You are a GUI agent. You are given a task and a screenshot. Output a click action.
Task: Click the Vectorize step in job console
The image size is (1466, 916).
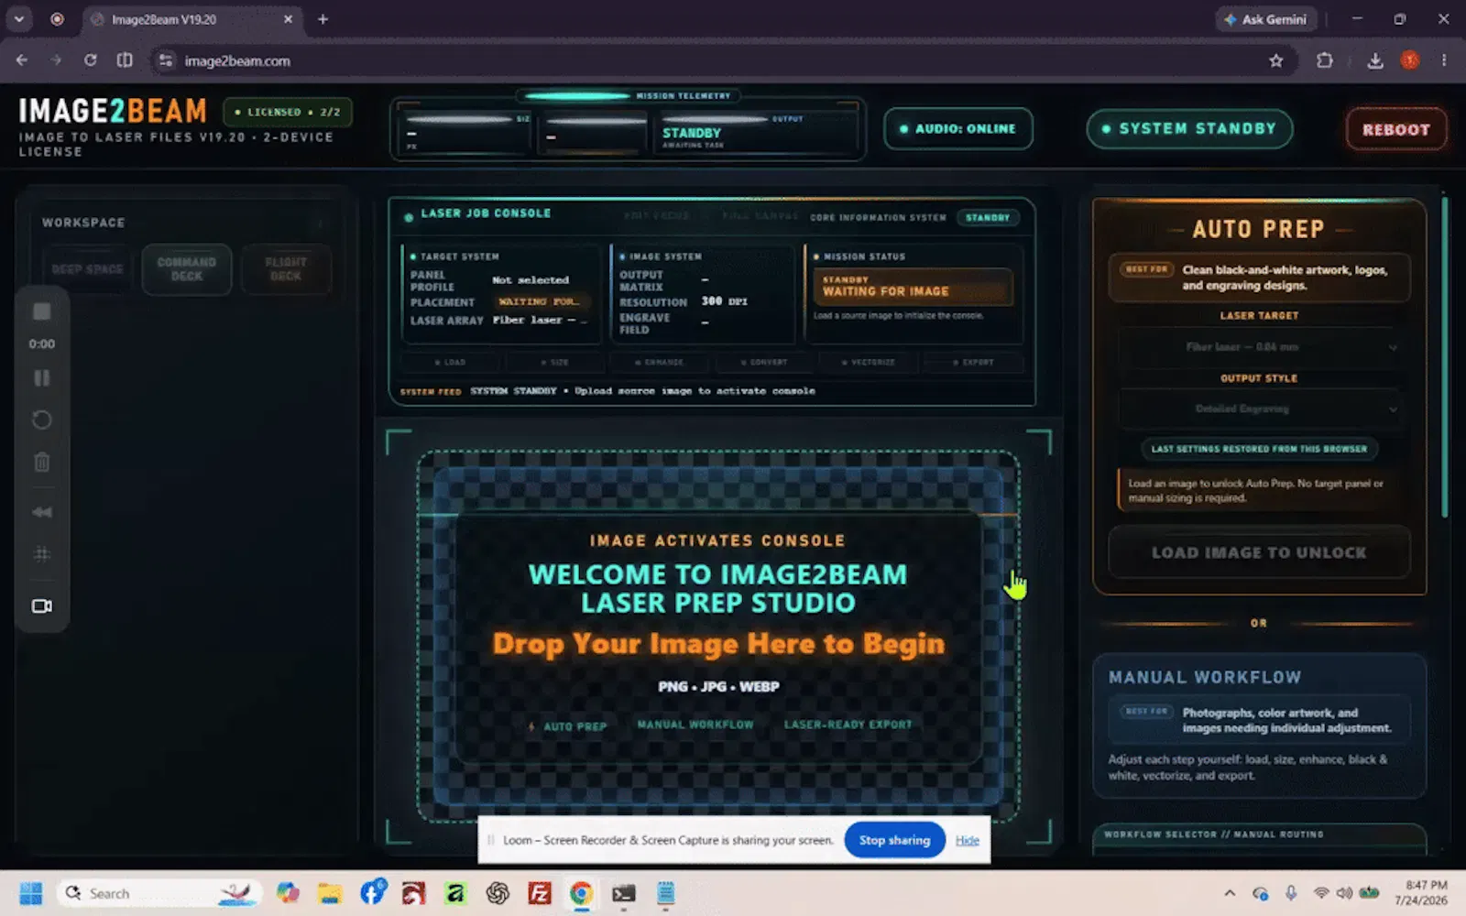pos(868,363)
